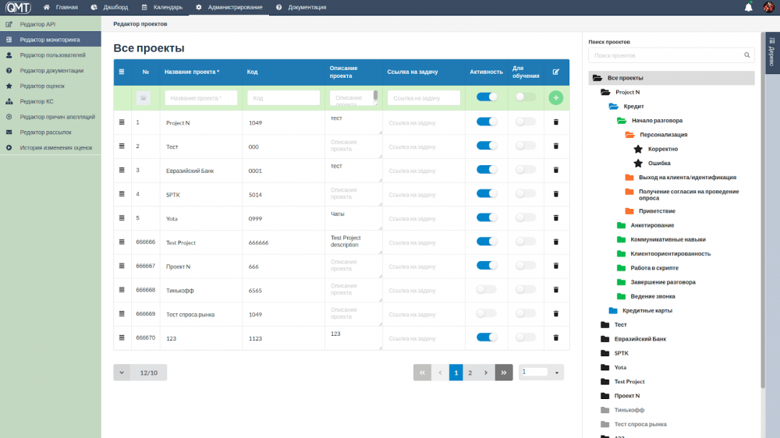
Task: Click trash icon for Тинькофф row
Action: click(x=556, y=290)
